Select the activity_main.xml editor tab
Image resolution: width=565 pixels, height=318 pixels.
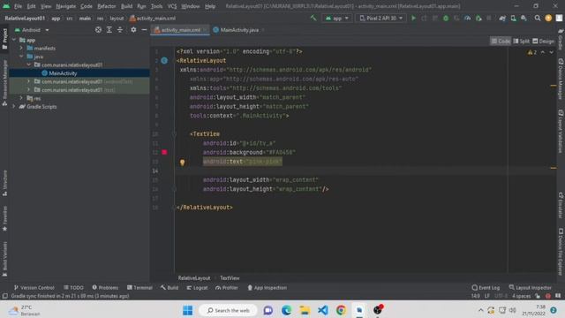click(x=180, y=30)
